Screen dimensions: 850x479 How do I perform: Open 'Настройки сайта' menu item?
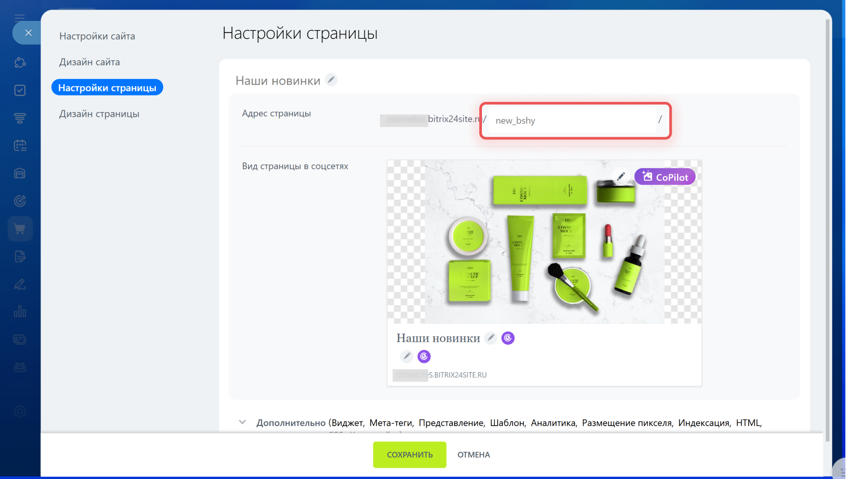coord(97,36)
